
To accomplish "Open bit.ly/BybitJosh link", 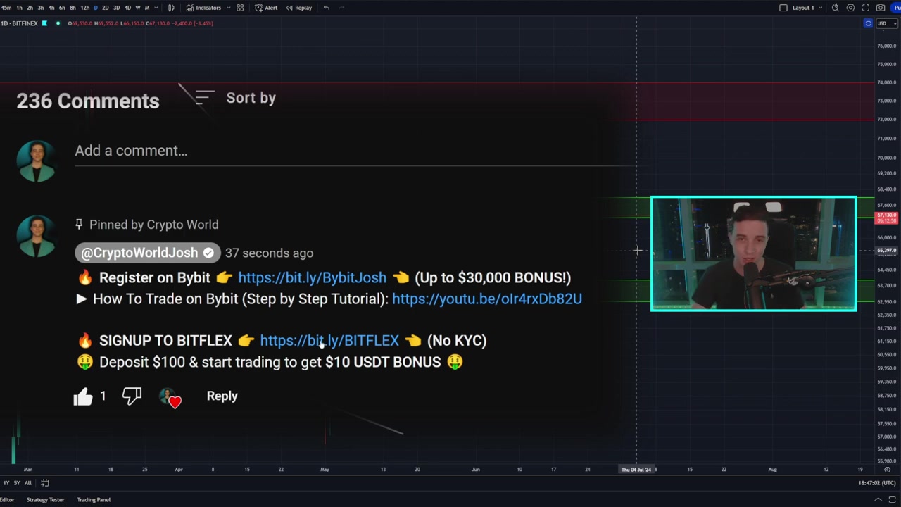I will [x=312, y=277].
